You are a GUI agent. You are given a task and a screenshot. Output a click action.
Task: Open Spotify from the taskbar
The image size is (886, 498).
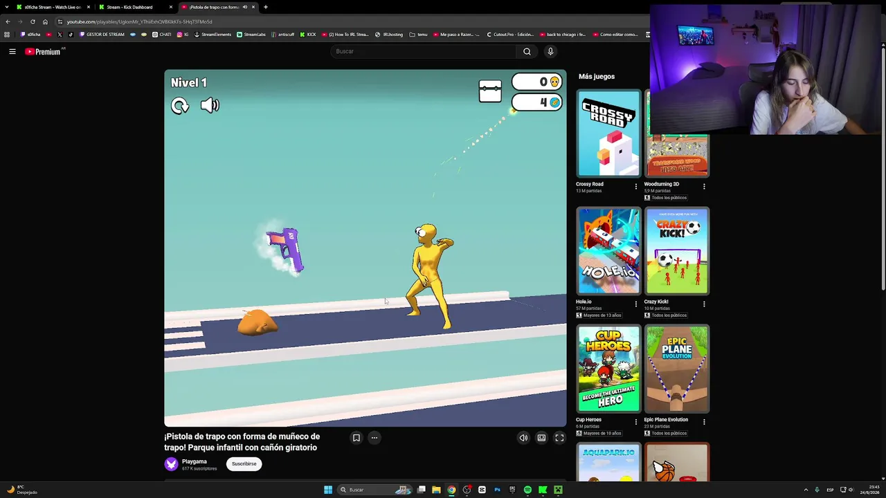[x=527, y=490]
